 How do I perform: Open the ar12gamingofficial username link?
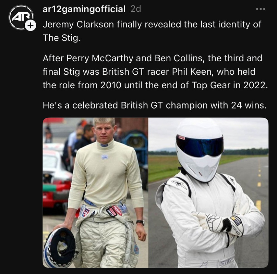pos(84,9)
